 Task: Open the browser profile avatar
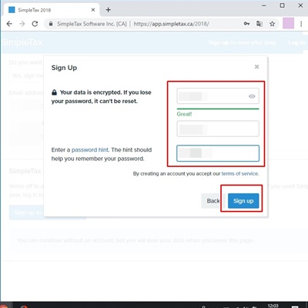(x=288, y=24)
